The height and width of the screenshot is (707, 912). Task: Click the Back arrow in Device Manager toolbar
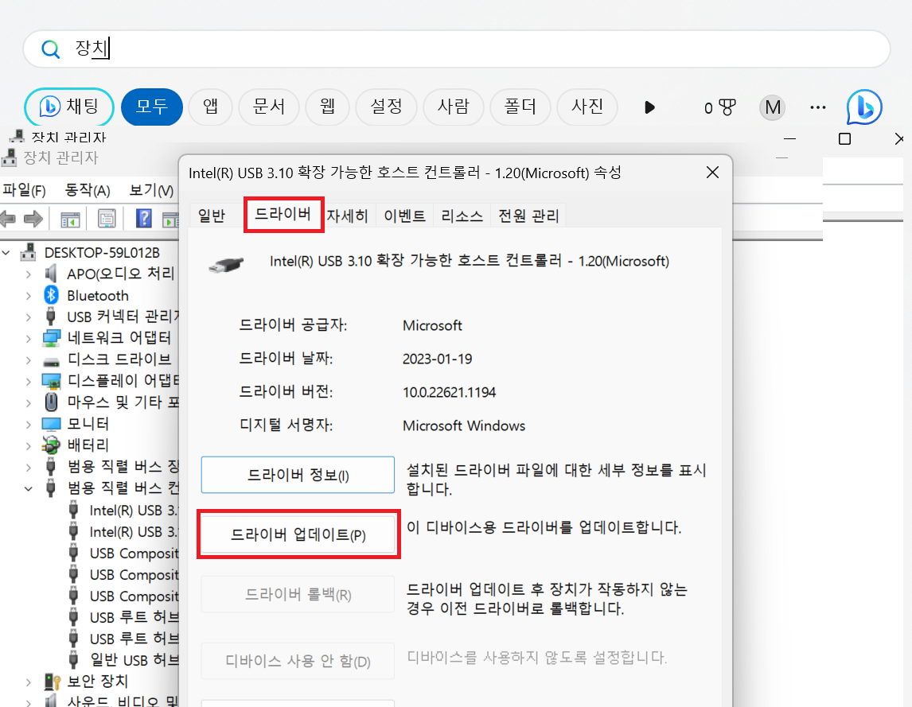point(8,219)
